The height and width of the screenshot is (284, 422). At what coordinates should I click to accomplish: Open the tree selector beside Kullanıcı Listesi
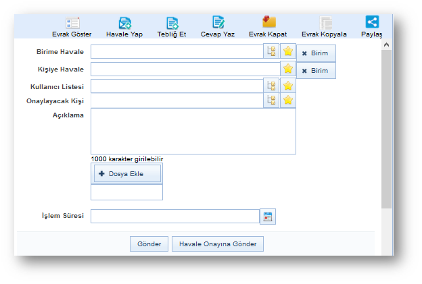tap(271, 86)
